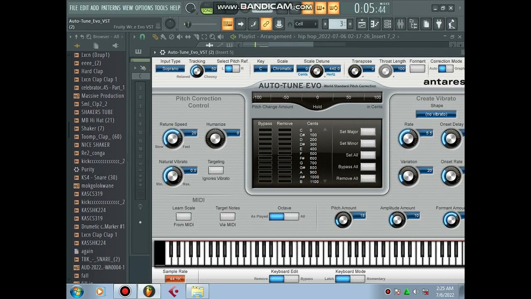Click the Tracking knob

click(197, 71)
